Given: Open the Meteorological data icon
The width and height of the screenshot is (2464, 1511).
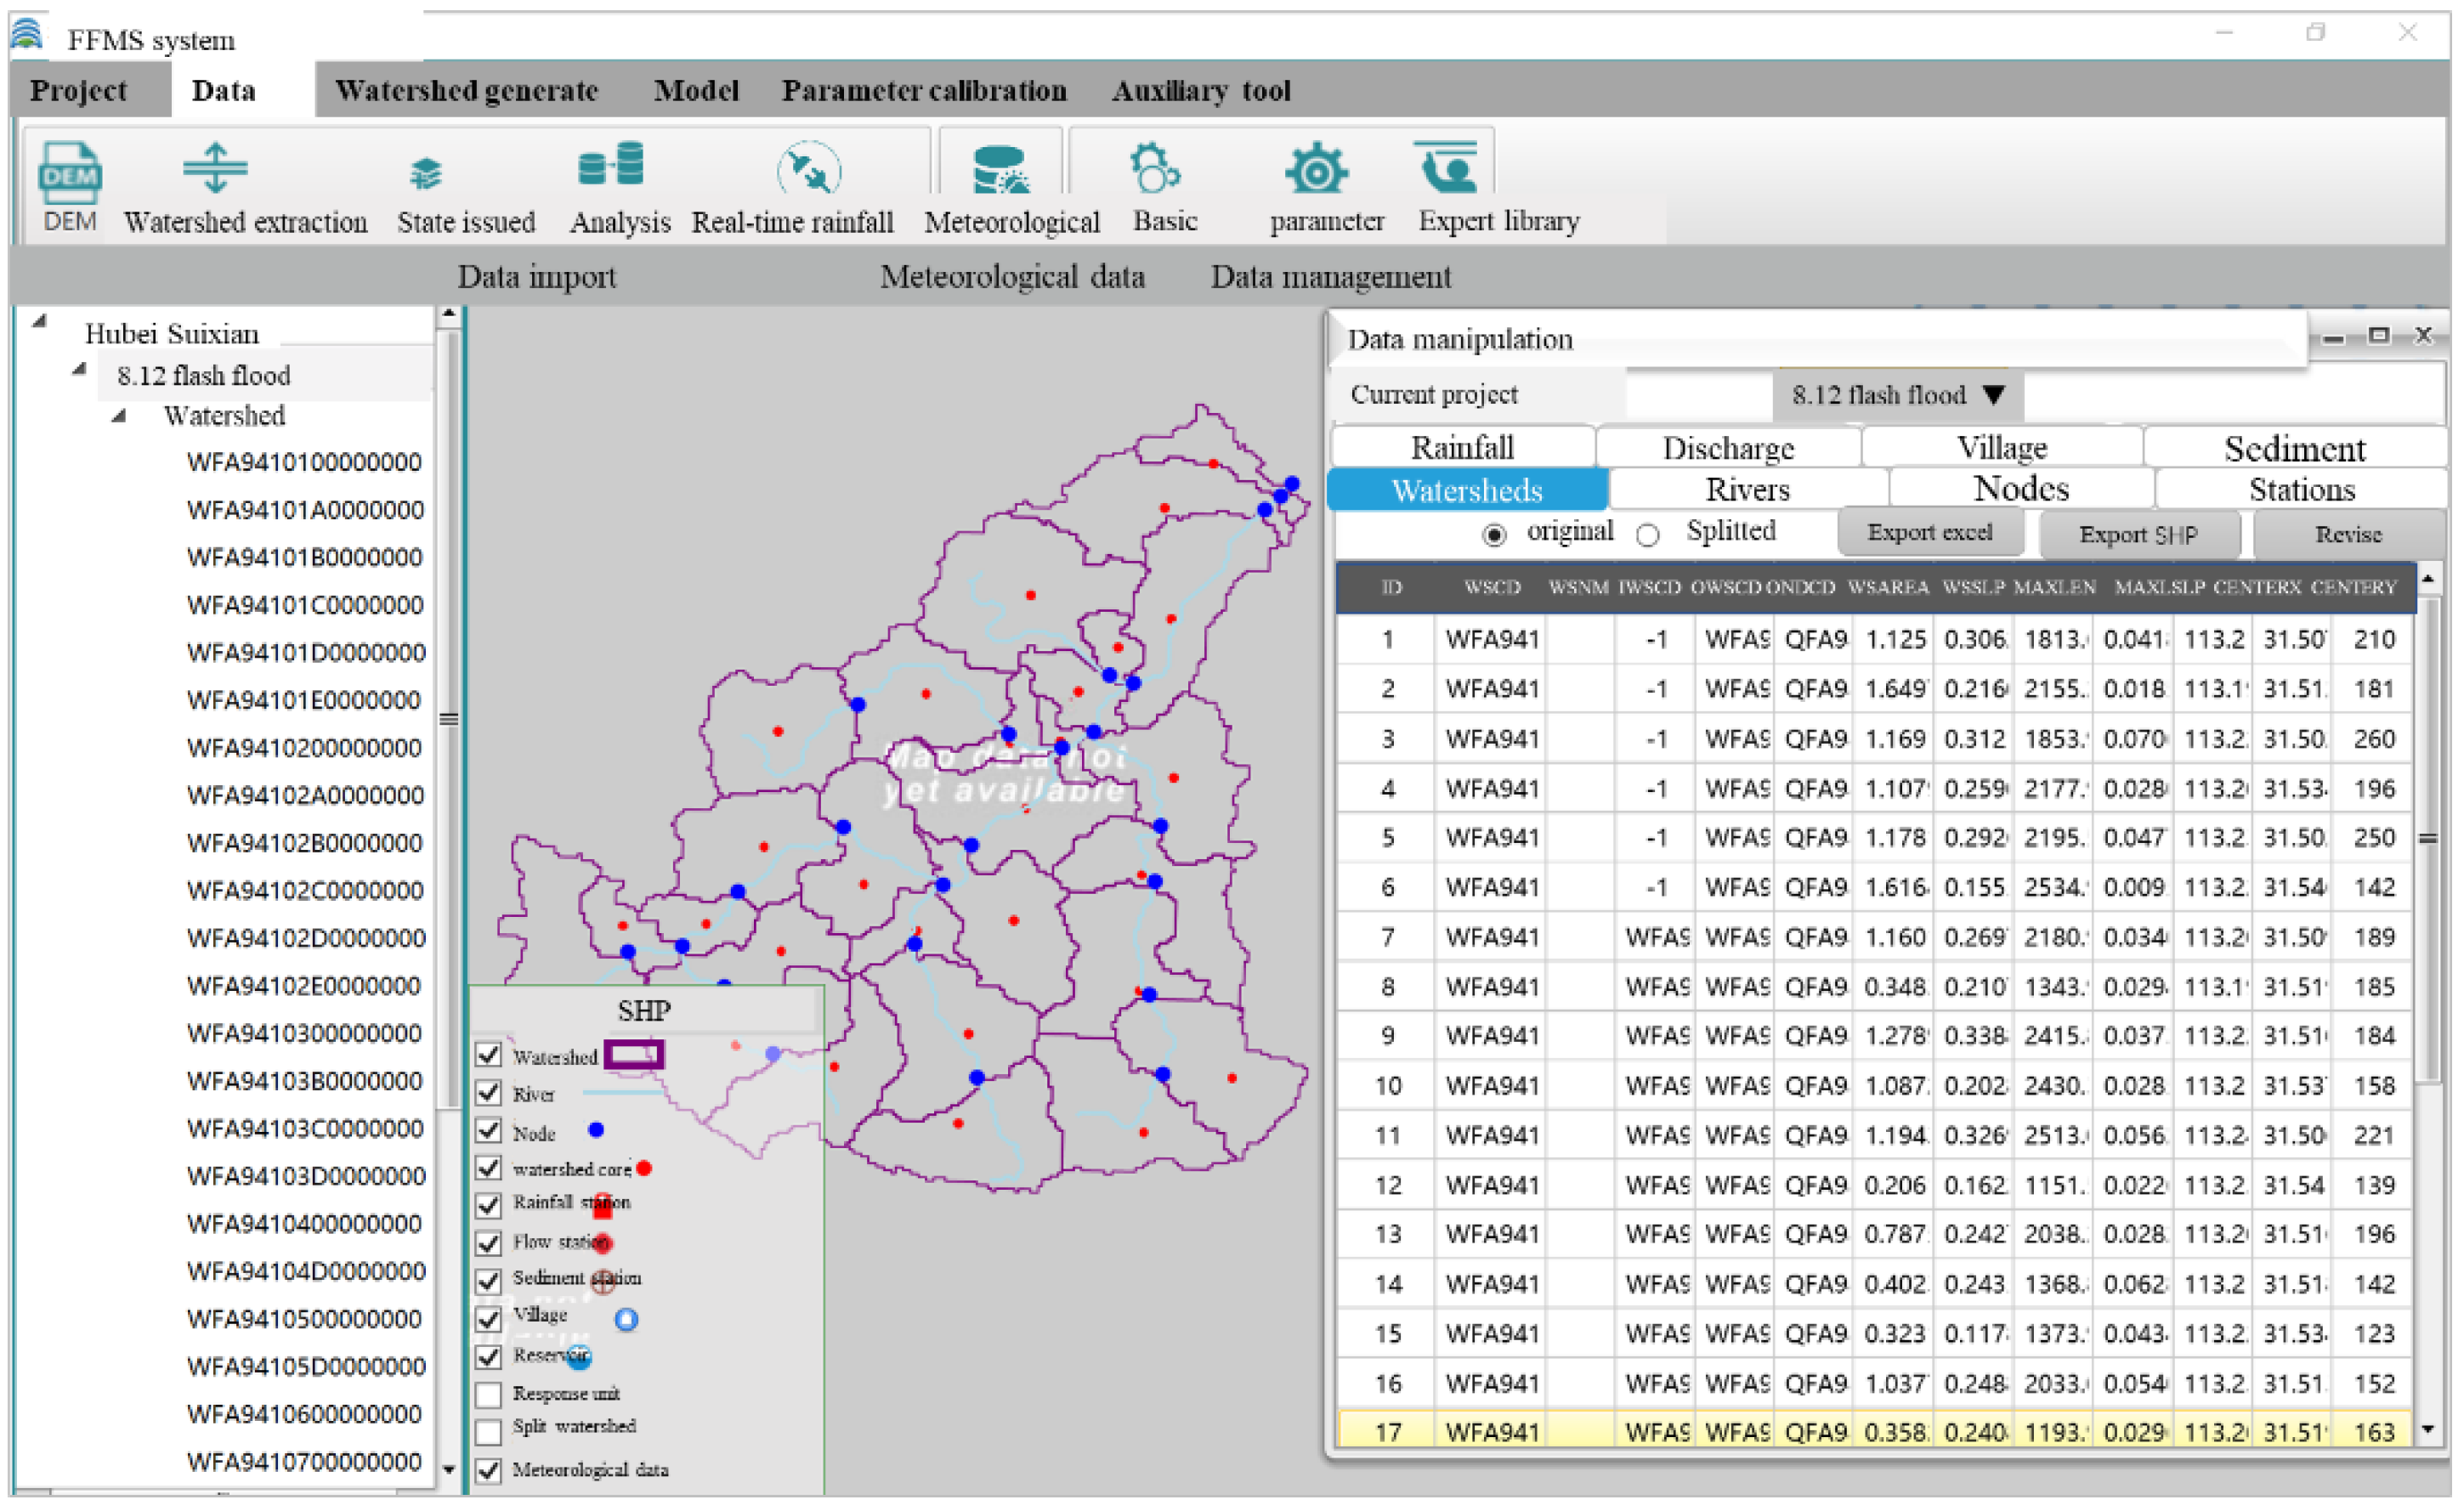Looking at the screenshot, I should coord(1000,170).
